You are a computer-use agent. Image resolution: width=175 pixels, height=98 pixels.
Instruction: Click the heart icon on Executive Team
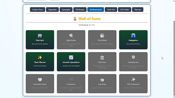pyautogui.click(x=40, y=80)
